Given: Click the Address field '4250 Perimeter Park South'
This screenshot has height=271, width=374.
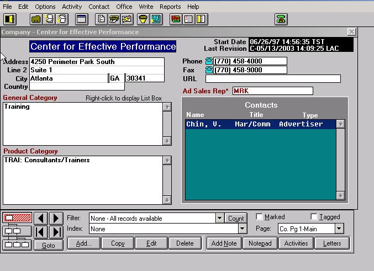Looking at the screenshot, I should (x=97, y=62).
